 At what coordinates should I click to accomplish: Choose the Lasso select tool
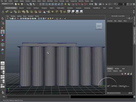[3, 23]
